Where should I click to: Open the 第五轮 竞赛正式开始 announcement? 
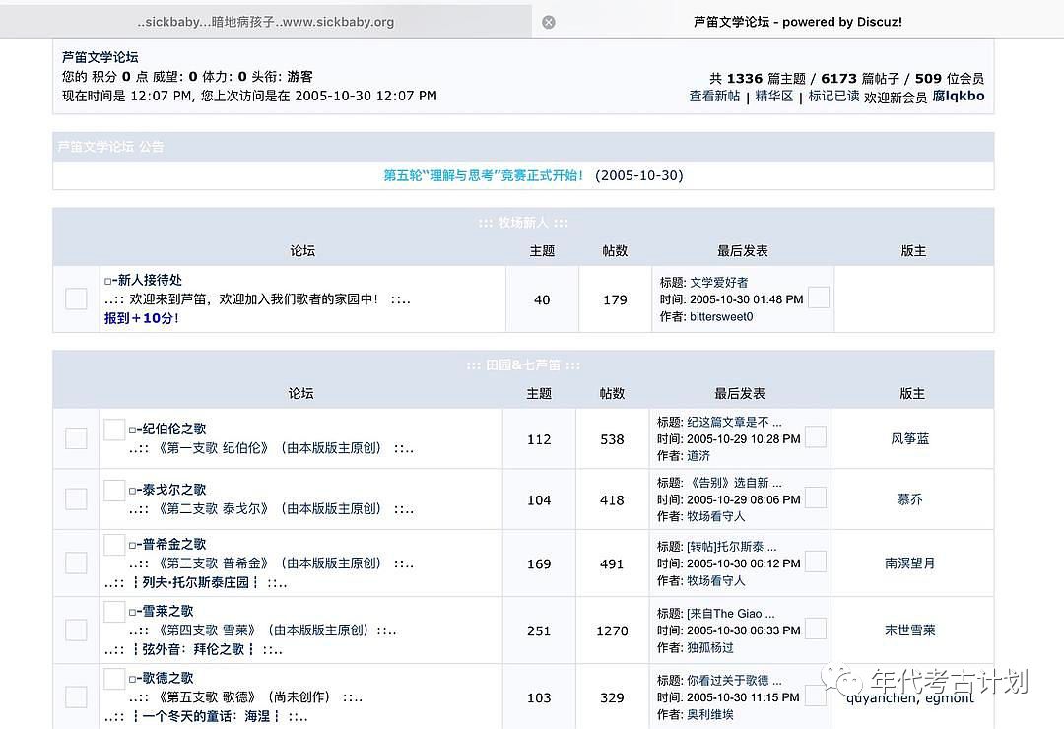pos(484,175)
